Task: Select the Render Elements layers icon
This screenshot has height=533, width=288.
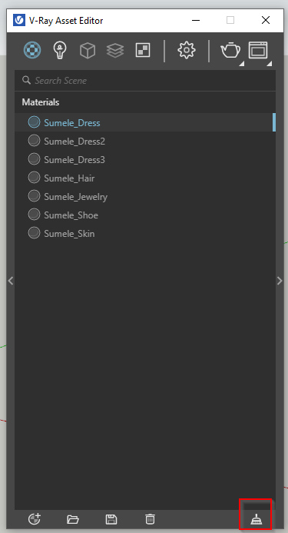Action: pyautogui.click(x=114, y=51)
